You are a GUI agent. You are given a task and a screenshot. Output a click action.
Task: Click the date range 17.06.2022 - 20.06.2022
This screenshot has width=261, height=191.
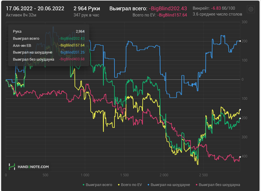pyautogui.click(x=35, y=9)
